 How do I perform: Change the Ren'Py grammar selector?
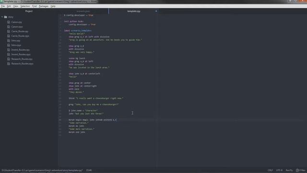[289, 170]
